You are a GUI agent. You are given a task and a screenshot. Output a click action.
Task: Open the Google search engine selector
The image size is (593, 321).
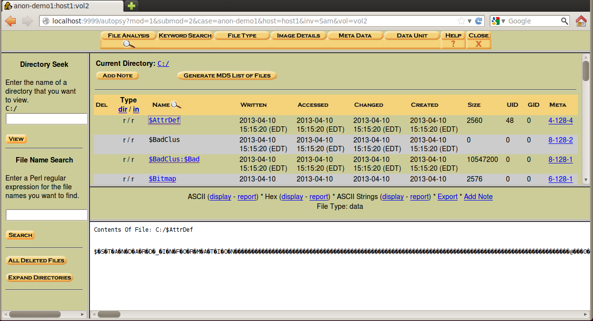(x=498, y=21)
